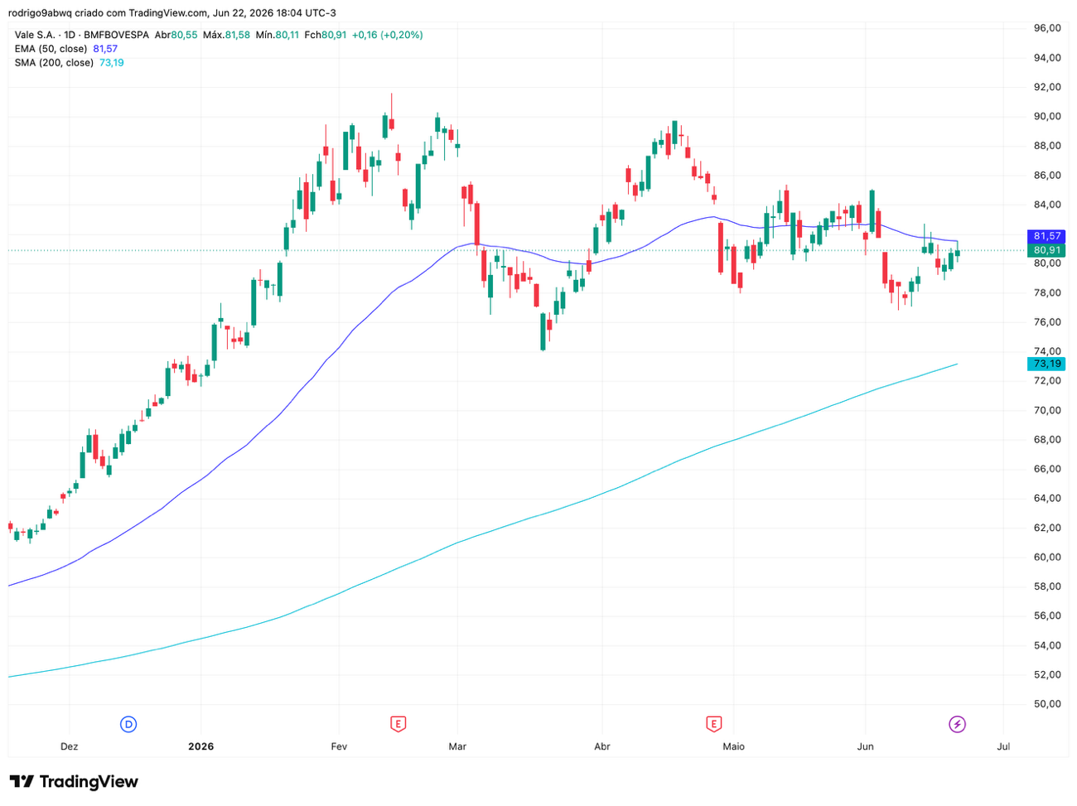Click the Máx. value 81,58
This screenshot has width=1077, height=806.
pyautogui.click(x=238, y=35)
